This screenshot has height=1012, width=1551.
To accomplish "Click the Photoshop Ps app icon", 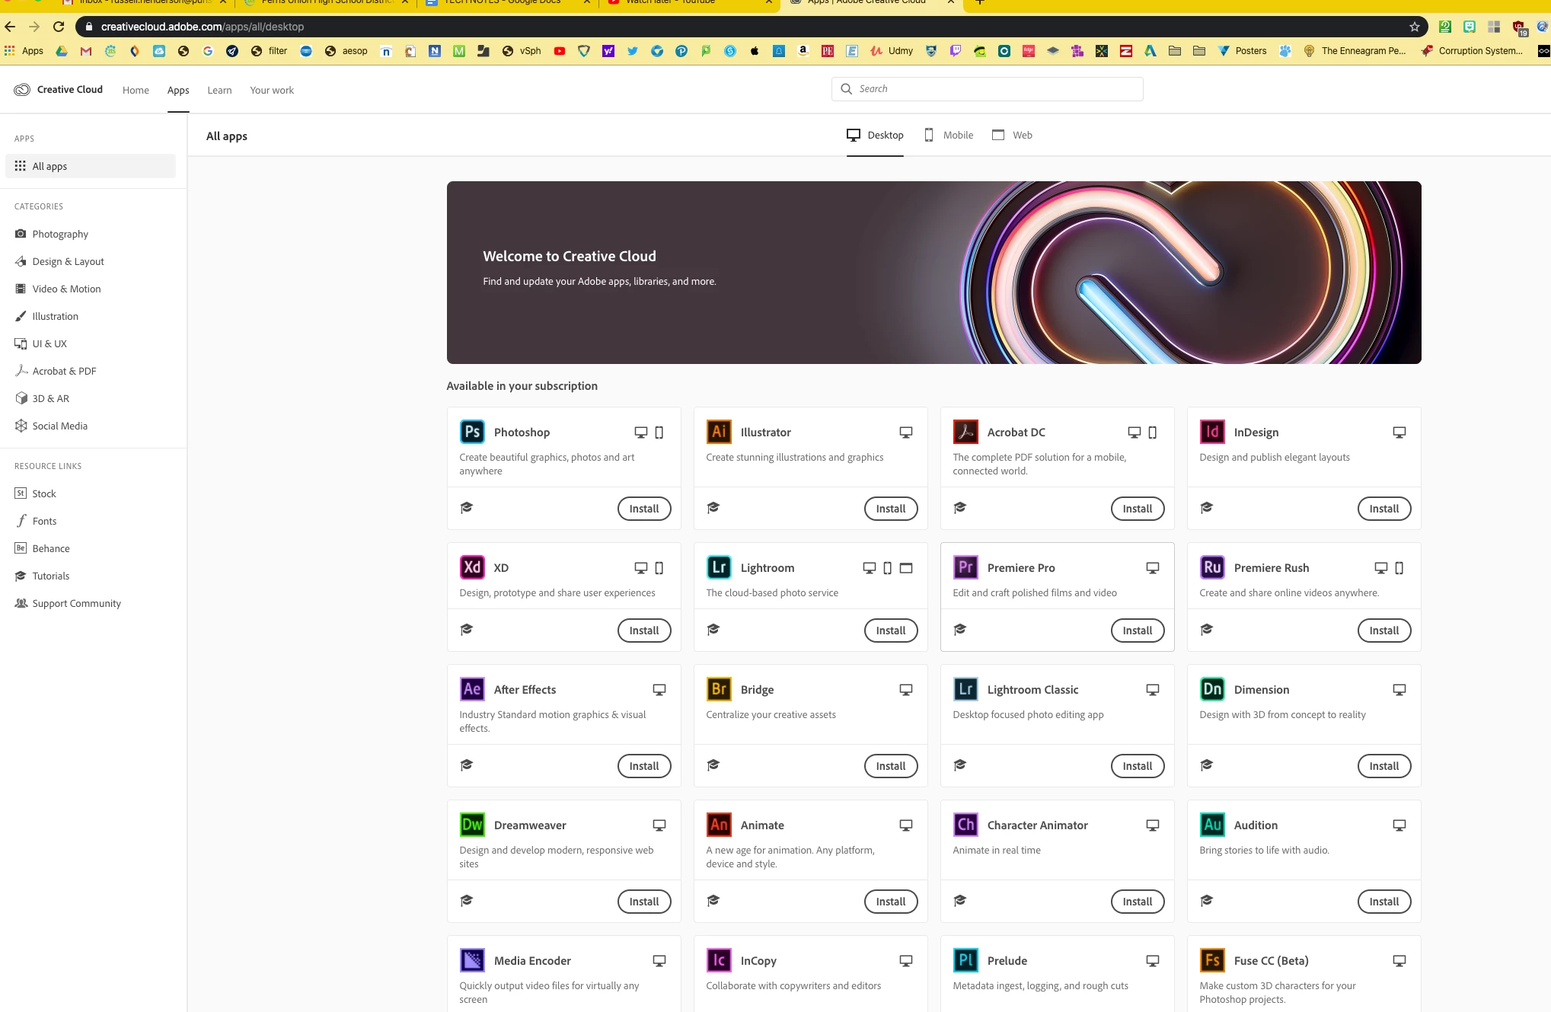I will click(x=472, y=432).
